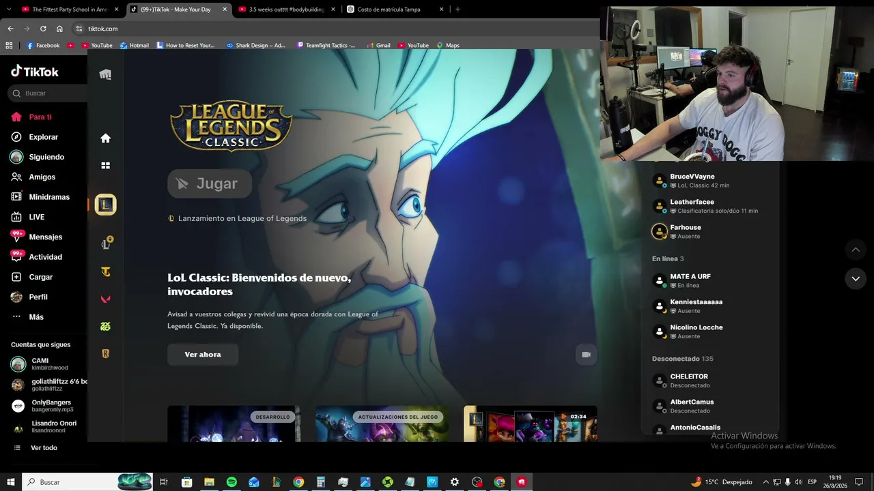Open the browser tab search dropdown
This screenshot has height=491, width=874.
pos(8,10)
